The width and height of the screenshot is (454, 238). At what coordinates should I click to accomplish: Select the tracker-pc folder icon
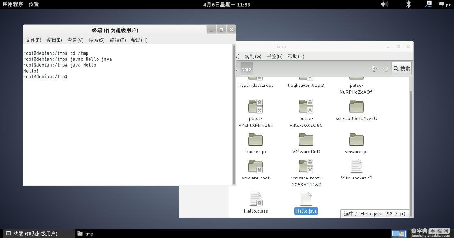[x=256, y=139]
